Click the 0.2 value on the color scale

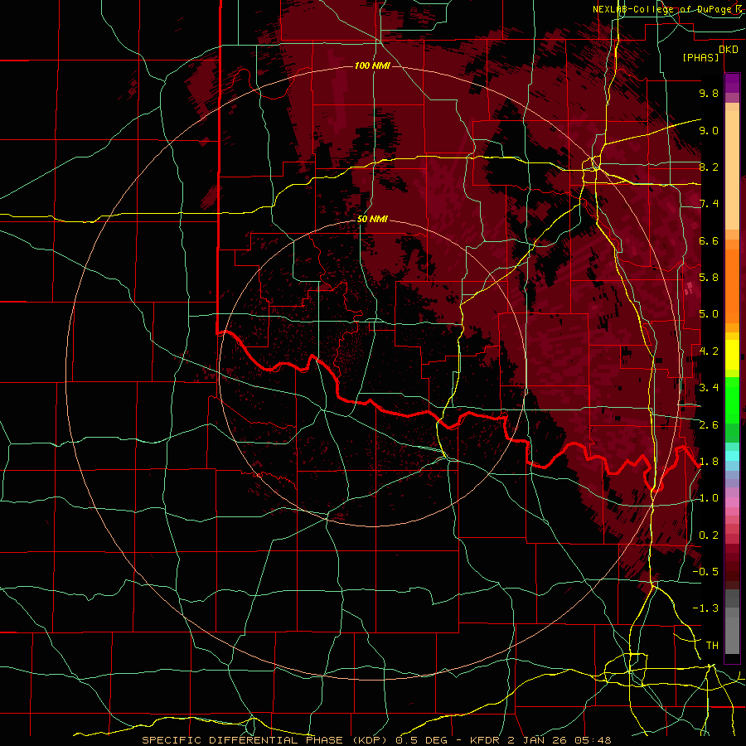coord(709,535)
